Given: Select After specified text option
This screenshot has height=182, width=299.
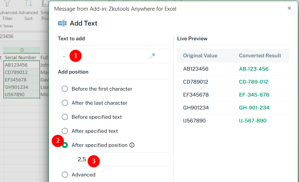Looking at the screenshot, I should pos(65,131).
